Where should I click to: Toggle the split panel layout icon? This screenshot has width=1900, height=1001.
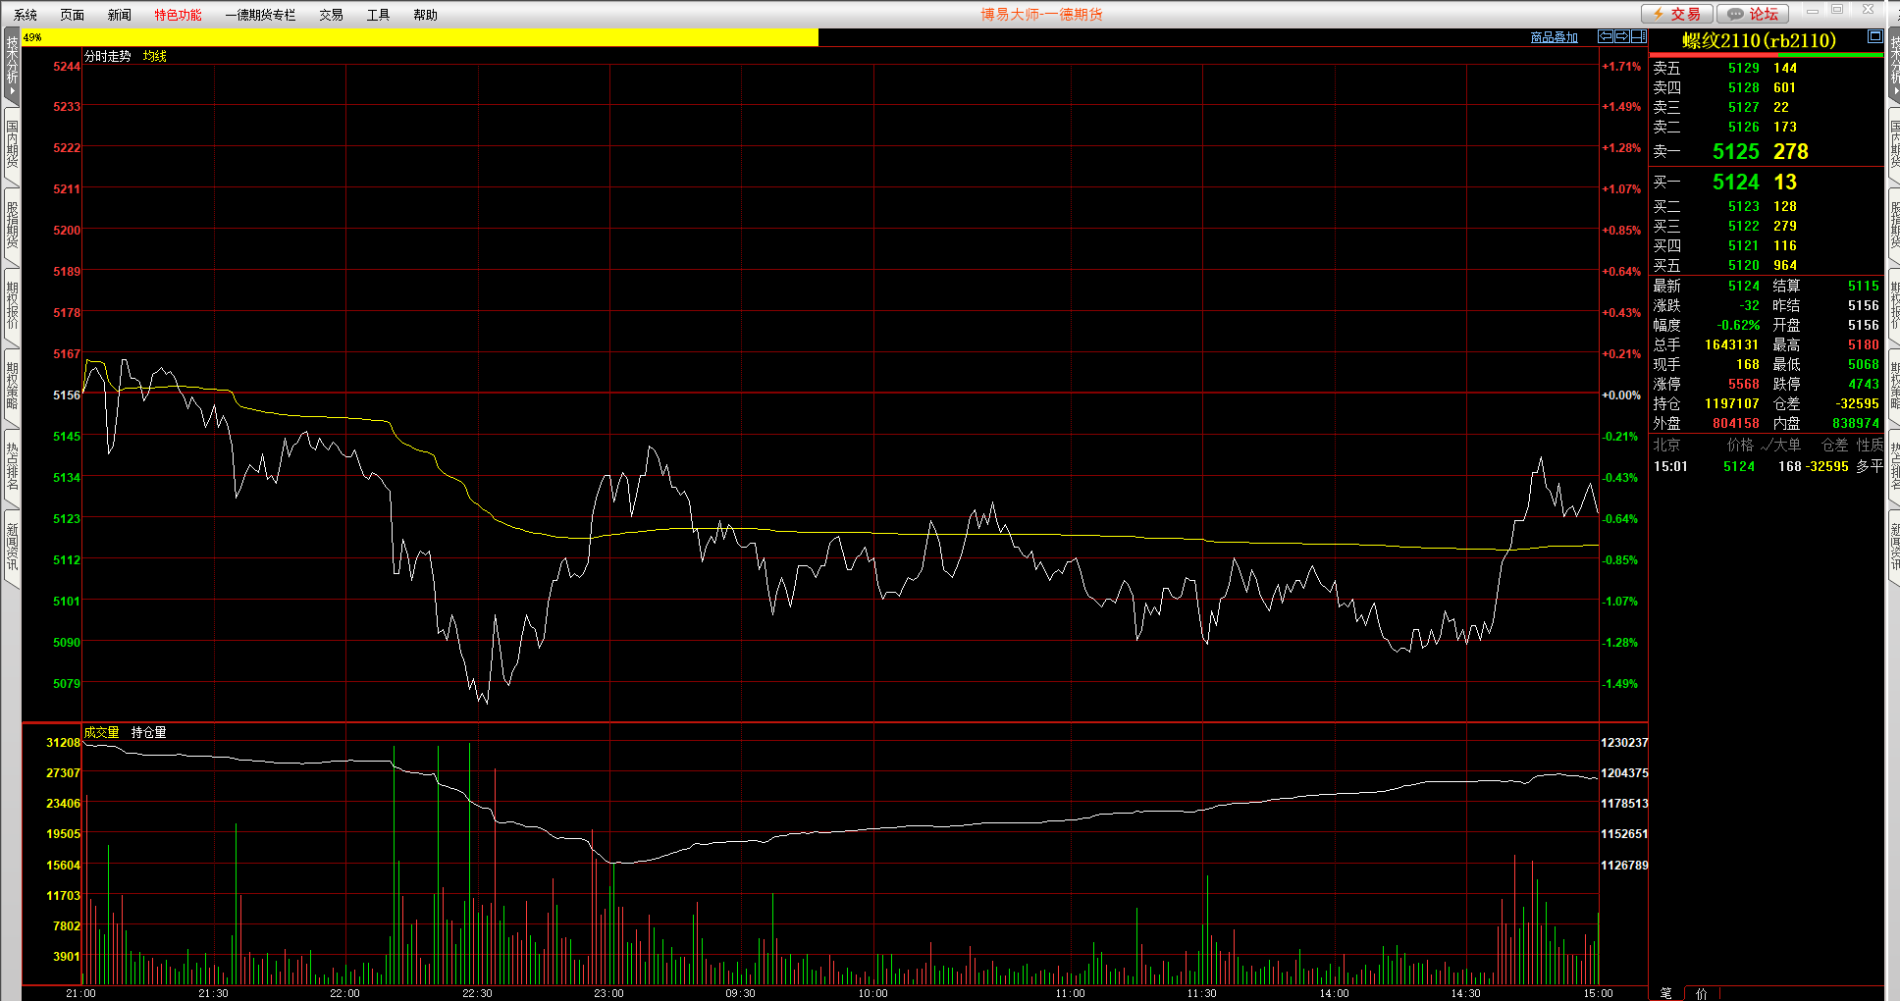coord(1638,36)
